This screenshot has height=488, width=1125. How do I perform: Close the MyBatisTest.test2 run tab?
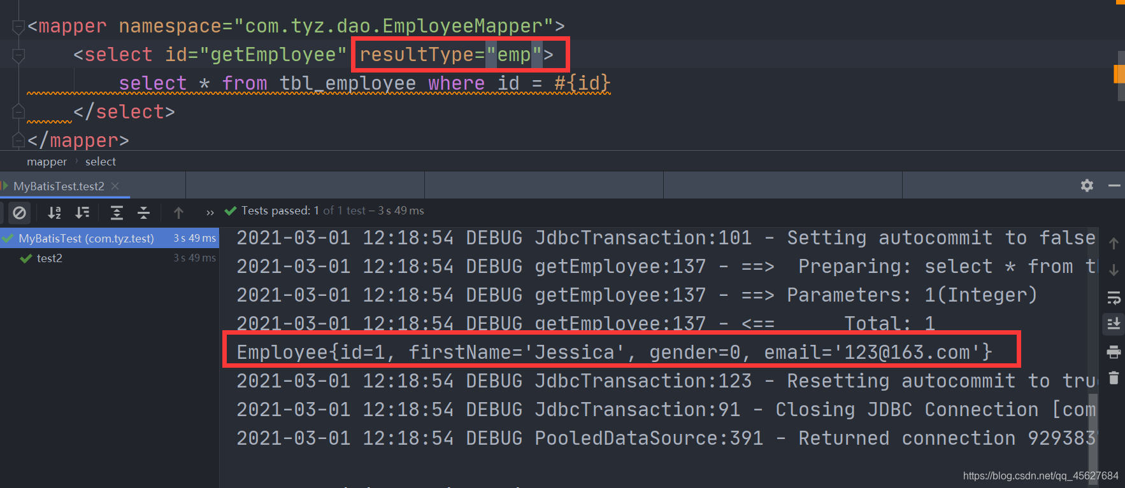click(115, 186)
